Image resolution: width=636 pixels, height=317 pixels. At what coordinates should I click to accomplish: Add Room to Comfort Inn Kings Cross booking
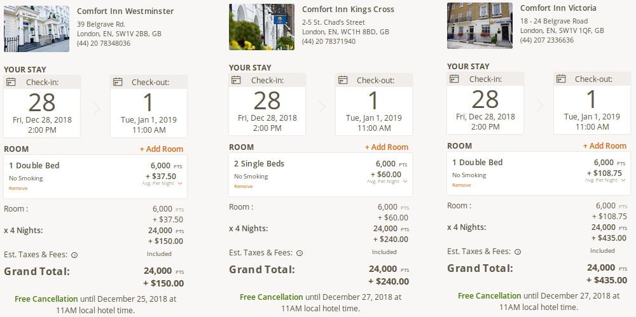[387, 147]
